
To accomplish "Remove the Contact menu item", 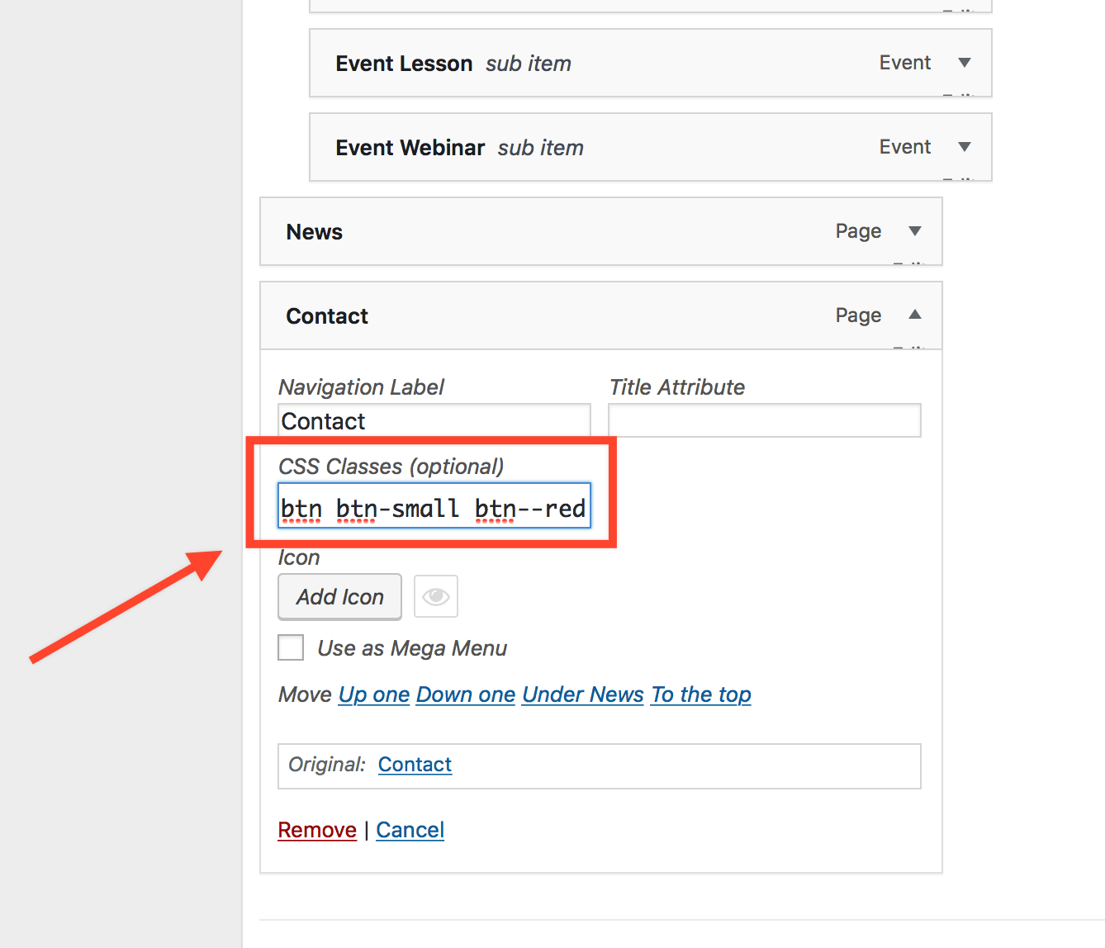I will pyautogui.click(x=317, y=830).
